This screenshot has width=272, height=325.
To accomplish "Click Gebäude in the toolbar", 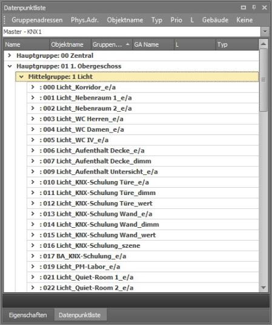I will [x=215, y=20].
